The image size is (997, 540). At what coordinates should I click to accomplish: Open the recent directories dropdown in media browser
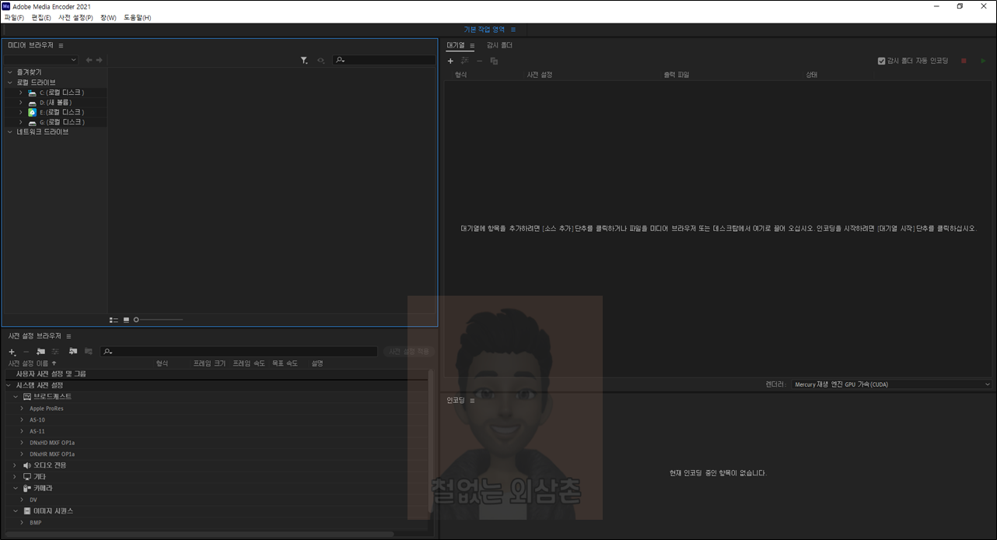tap(41, 60)
